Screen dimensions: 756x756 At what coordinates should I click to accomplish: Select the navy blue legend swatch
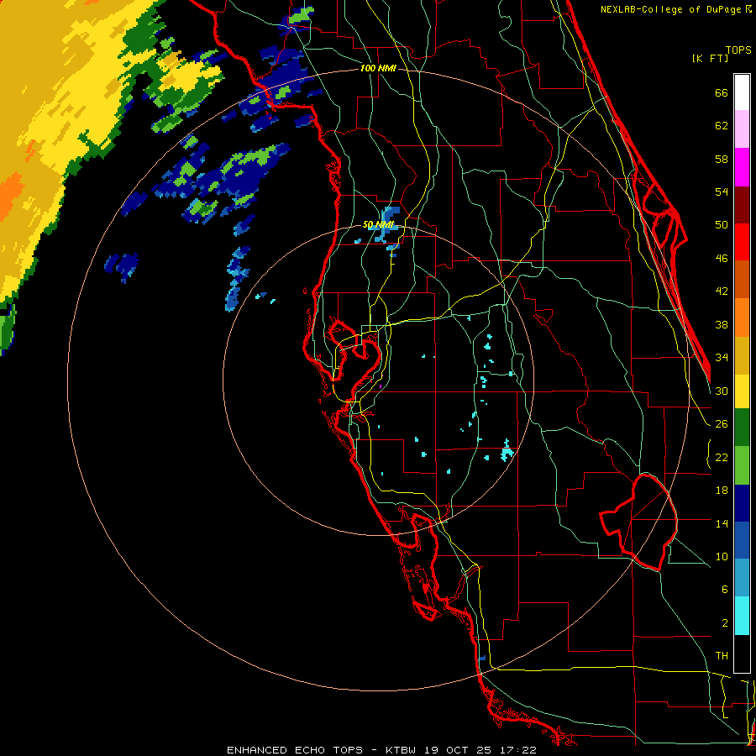pyautogui.click(x=742, y=503)
